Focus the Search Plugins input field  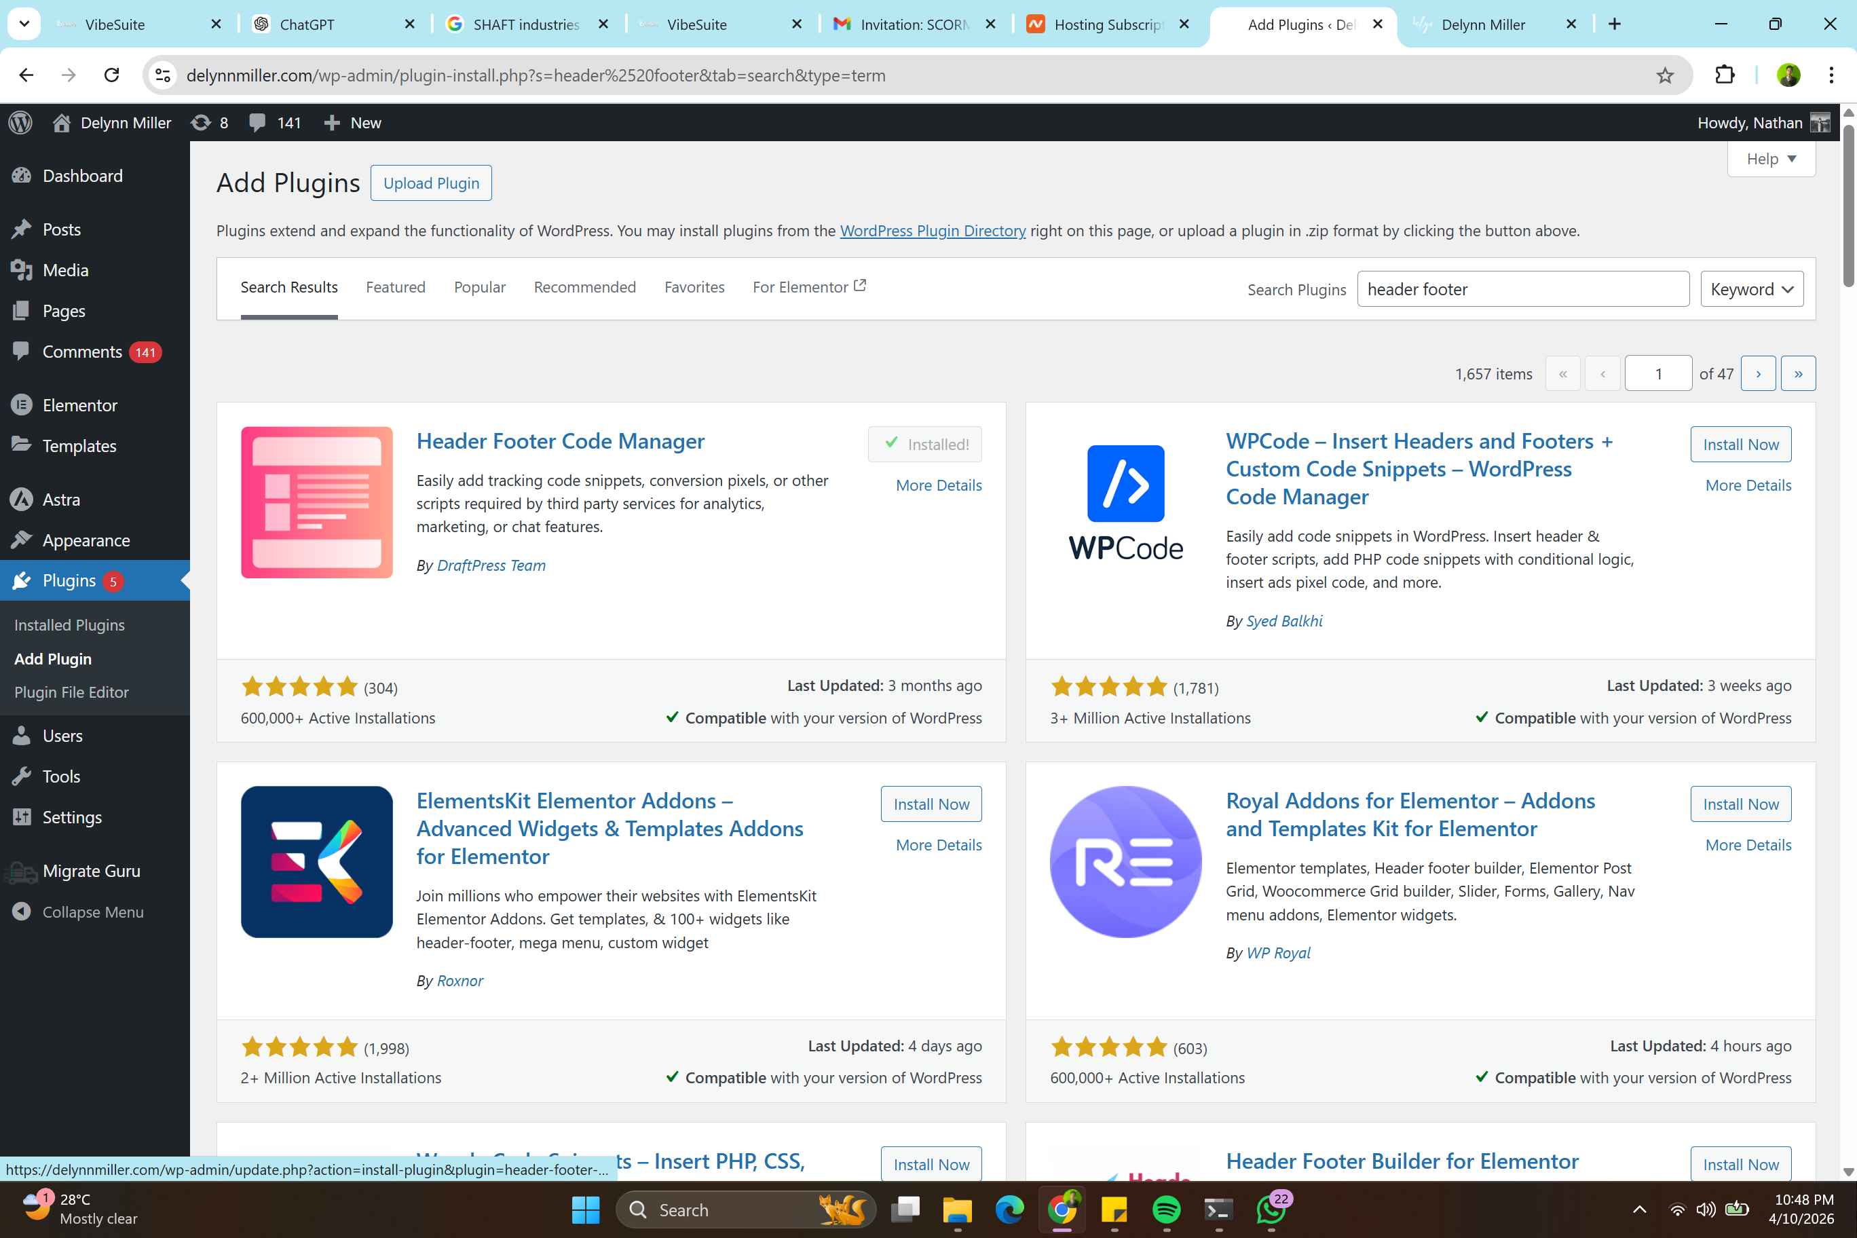click(1522, 289)
